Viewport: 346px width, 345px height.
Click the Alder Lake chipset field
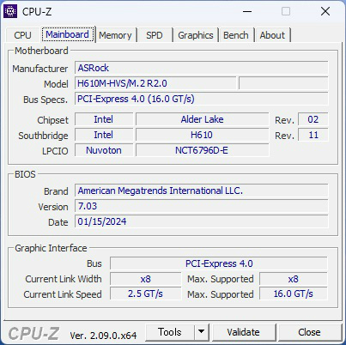pos(202,119)
